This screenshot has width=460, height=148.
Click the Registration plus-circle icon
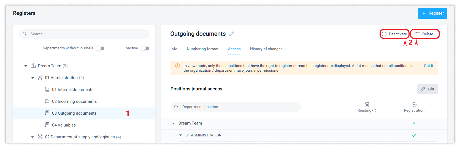pyautogui.click(x=414, y=104)
